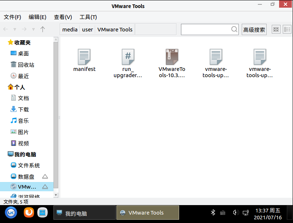Launch Firefox from the taskbar
Viewport: 293px width, 223px height.
[x=29, y=212]
